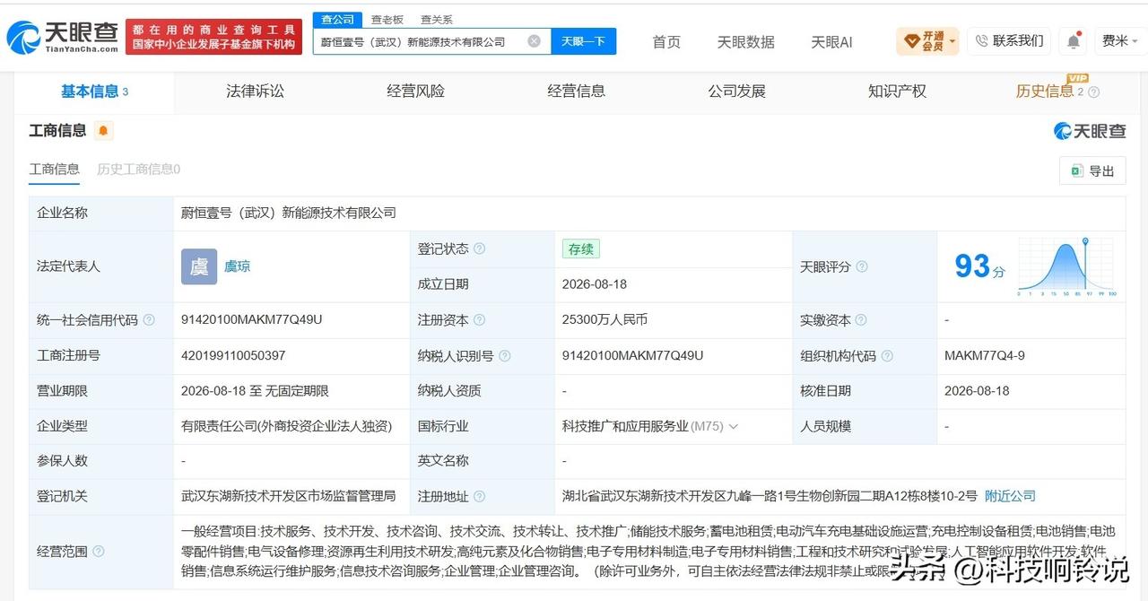Switch to 查公司 search tab
The height and width of the screenshot is (601, 1148).
337,20
